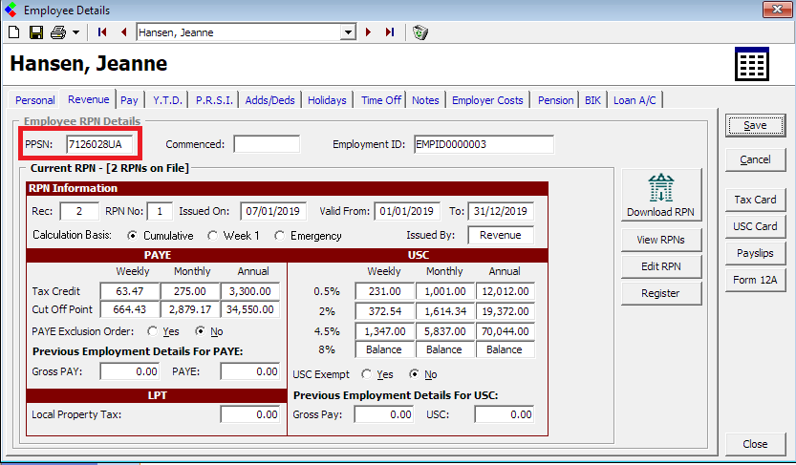Go to first employee record arrow
Screen dimensions: 796x465
(103, 32)
